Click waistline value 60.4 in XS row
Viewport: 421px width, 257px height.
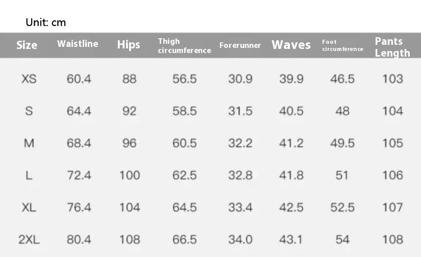[x=79, y=79]
